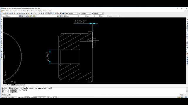The width and height of the screenshot is (188, 105).
Task: Switch to the Layout2 tab
Action: [22, 85]
